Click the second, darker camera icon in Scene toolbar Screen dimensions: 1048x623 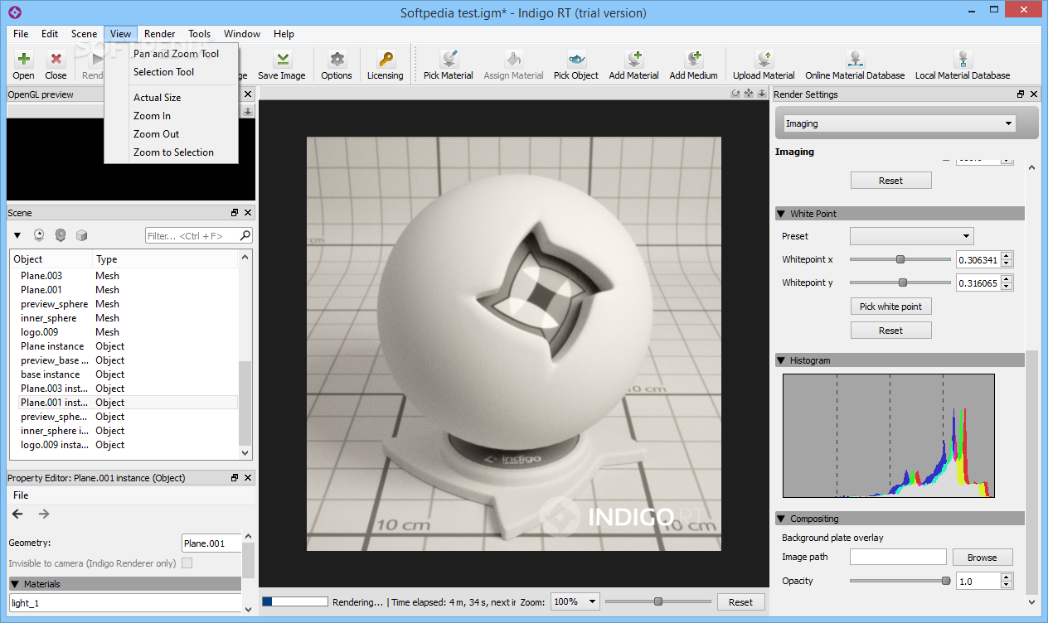coord(61,236)
